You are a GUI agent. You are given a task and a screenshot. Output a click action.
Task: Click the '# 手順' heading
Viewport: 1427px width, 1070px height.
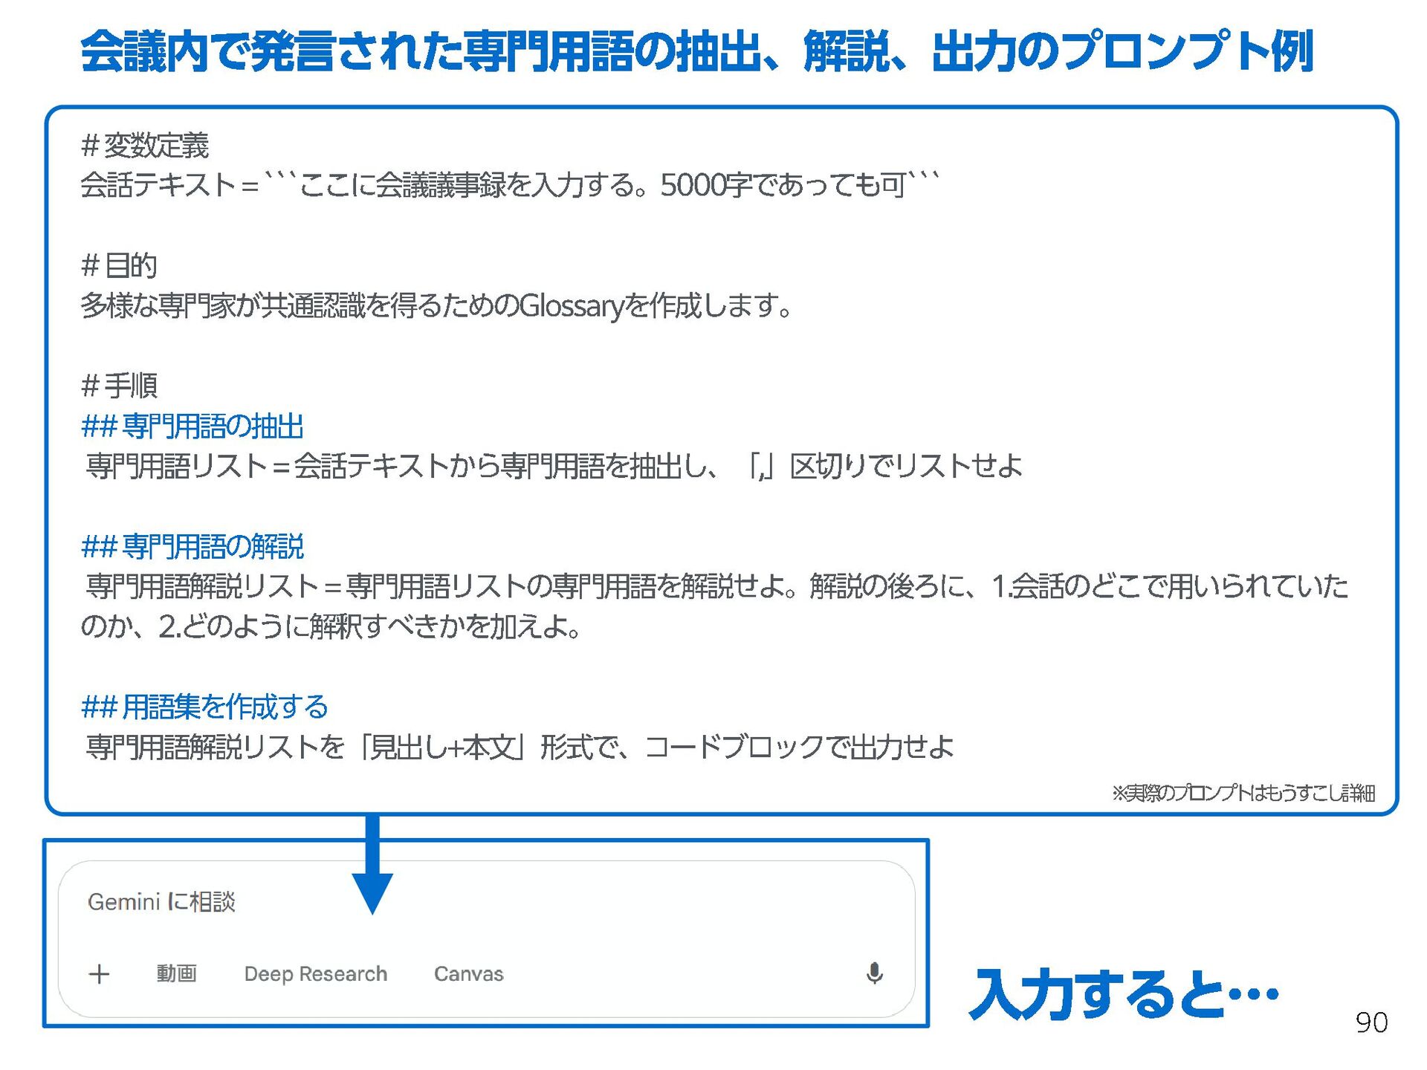[119, 385]
